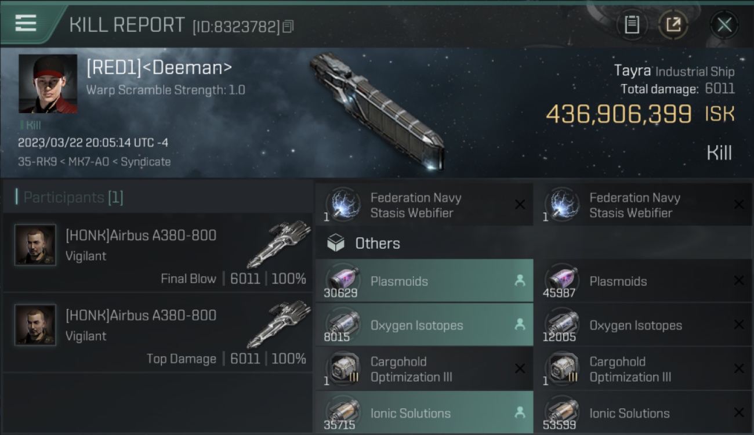The height and width of the screenshot is (435, 754).
Task: Open the hamburger menu icon
Action: pyautogui.click(x=26, y=23)
